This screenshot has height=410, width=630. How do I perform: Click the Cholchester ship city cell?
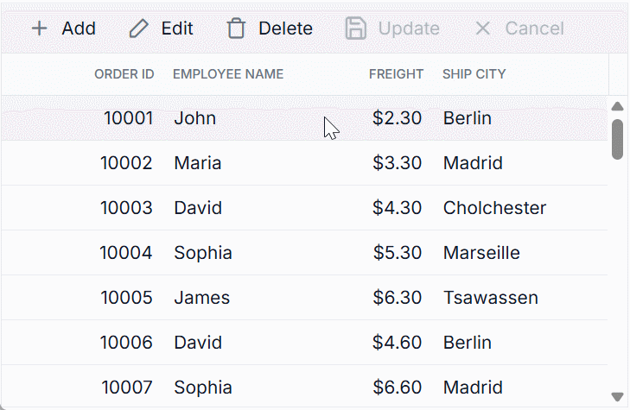tap(494, 208)
